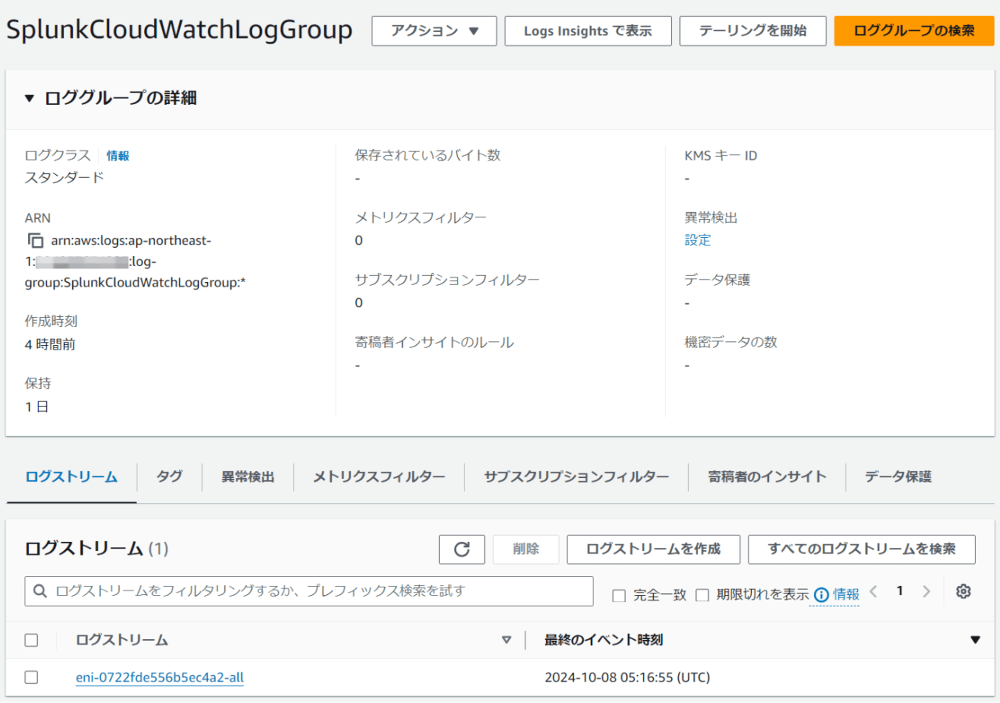Focus the log stream filter search field
1000x703 pixels.
click(x=309, y=591)
